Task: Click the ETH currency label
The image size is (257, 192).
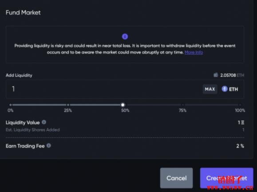Action: (x=233, y=89)
